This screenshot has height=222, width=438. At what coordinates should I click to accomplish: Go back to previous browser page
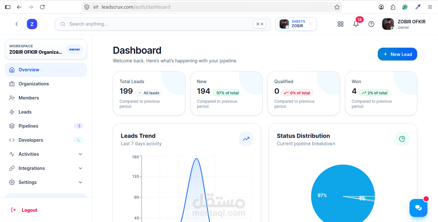click(x=19, y=7)
